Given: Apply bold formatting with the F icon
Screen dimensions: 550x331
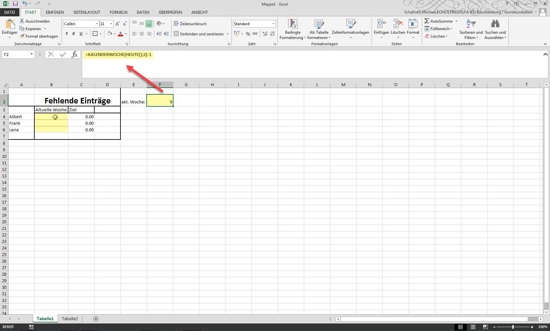Looking at the screenshot, I should pos(66,34).
